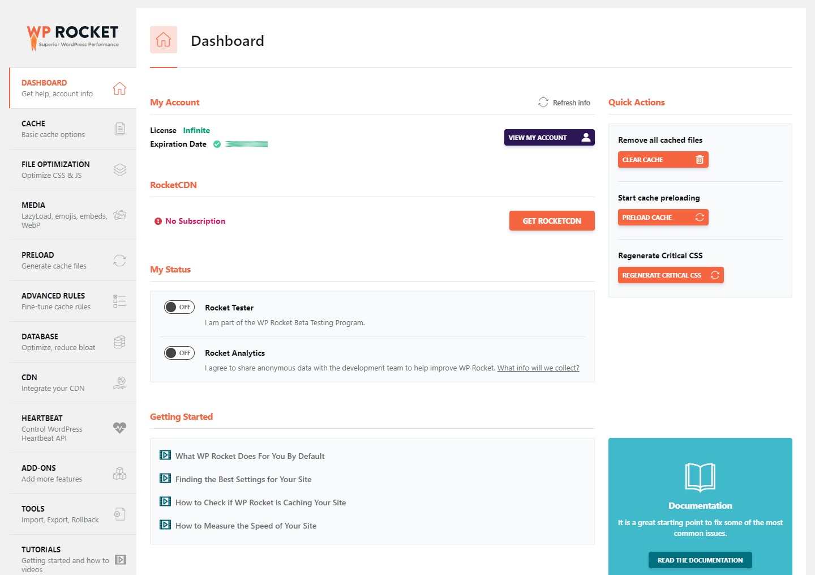Click the green expiration checkmark icon
The image size is (815, 575).
pyautogui.click(x=217, y=144)
